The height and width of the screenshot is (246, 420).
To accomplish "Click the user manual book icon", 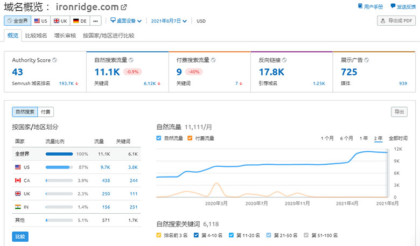I will click(x=360, y=6).
